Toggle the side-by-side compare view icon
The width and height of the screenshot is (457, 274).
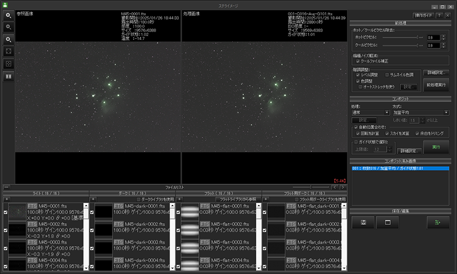tap(9, 76)
